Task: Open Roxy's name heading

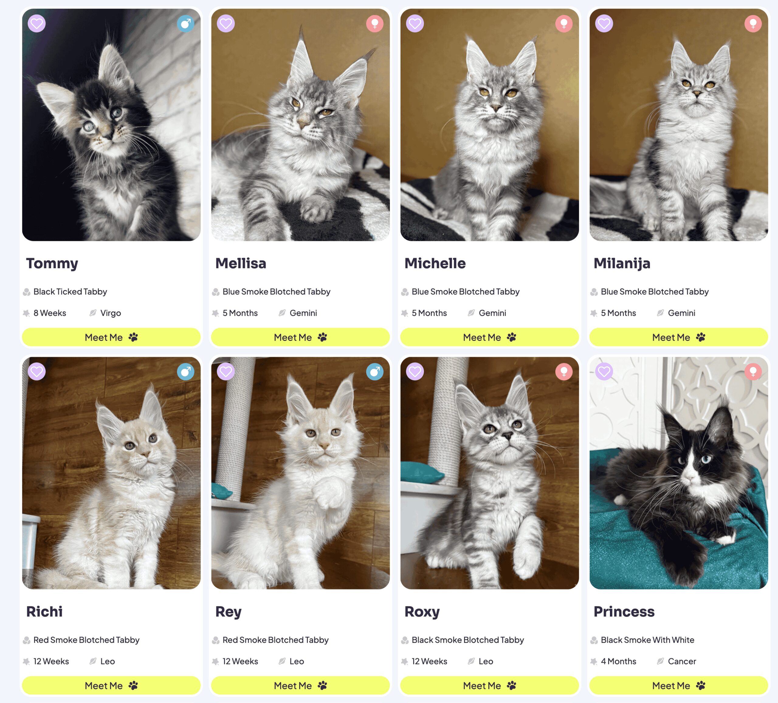Action: click(422, 612)
